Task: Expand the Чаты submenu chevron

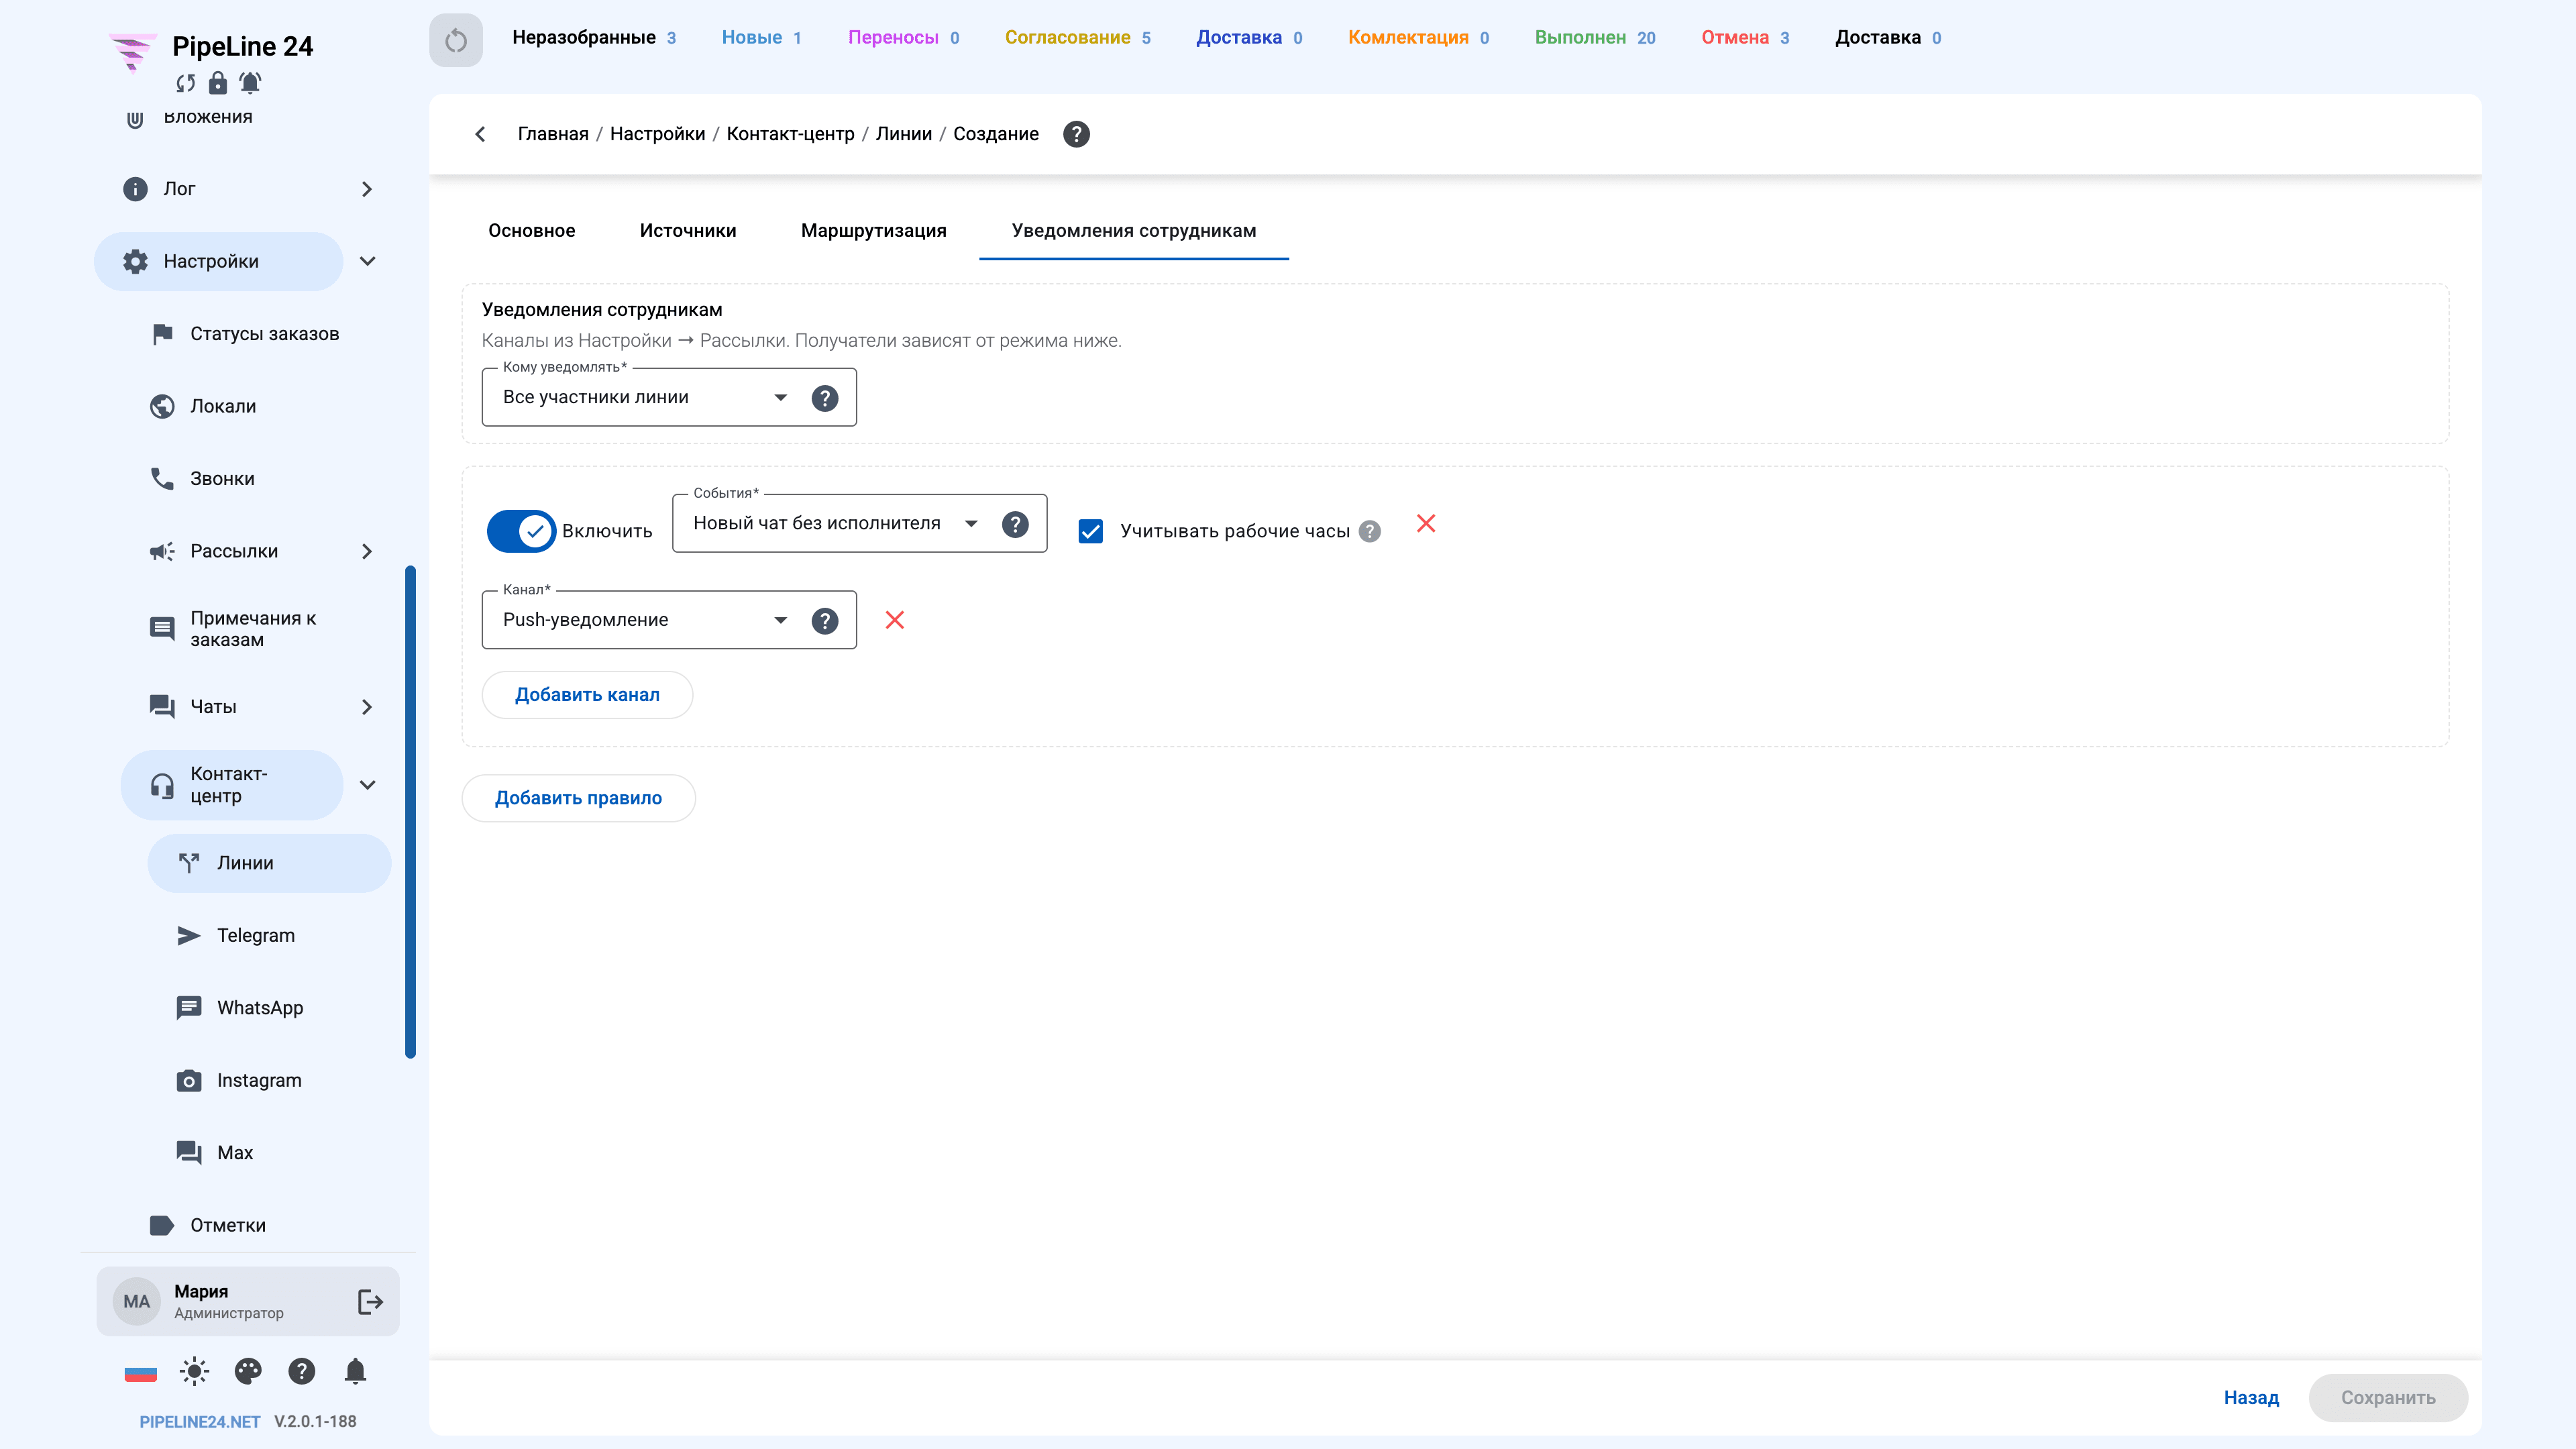Action: coord(367,707)
